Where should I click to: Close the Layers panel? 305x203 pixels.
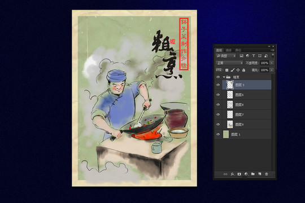pos(273,46)
